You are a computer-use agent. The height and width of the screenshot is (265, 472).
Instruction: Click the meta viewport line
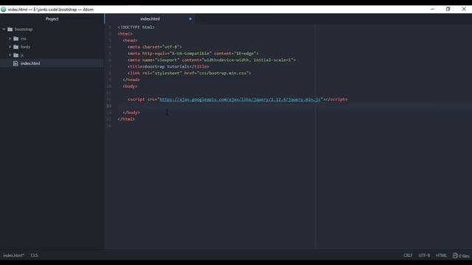point(212,60)
